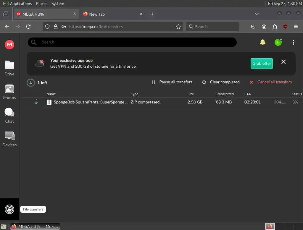Click the MEGA Mozilla taskbar window button
Image resolution: width=303 pixels, height=230 pixels.
click(x=35, y=226)
